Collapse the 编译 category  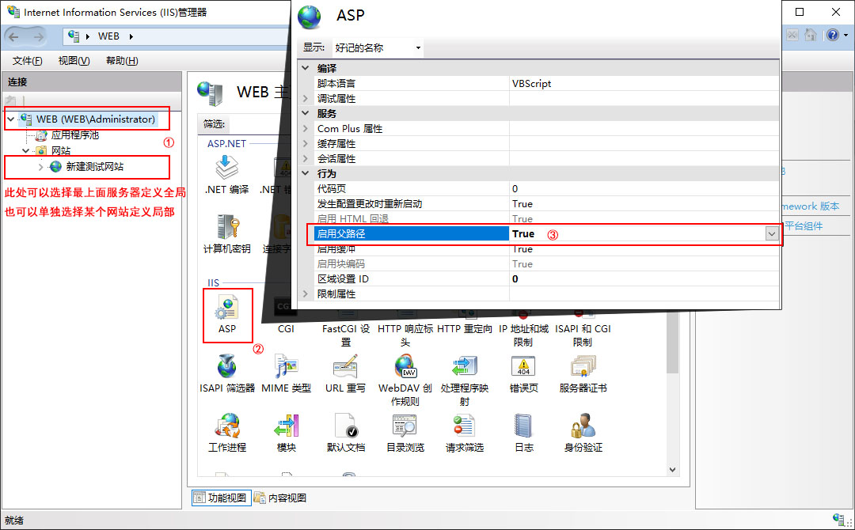306,68
